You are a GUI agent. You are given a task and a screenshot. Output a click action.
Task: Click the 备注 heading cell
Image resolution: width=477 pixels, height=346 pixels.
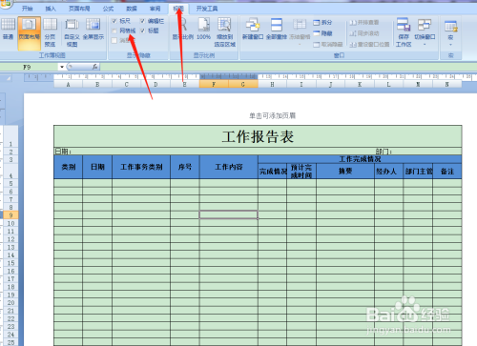point(447,172)
